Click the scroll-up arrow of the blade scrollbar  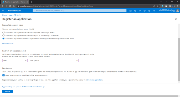coord(179,25)
